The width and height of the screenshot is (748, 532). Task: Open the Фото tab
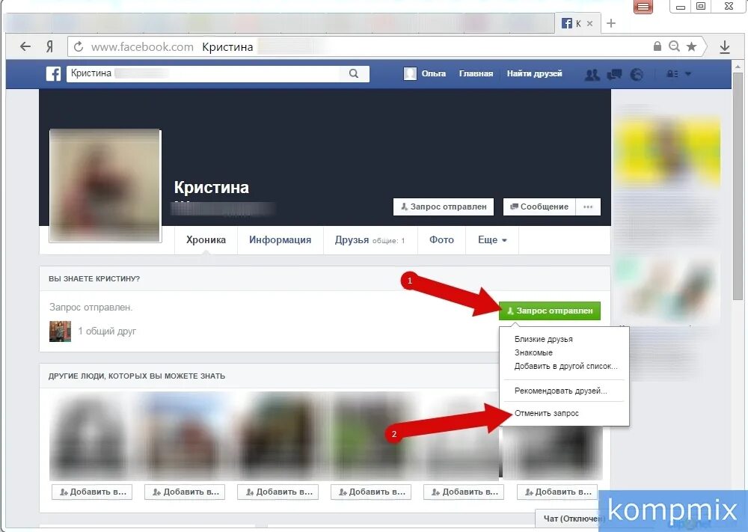pos(441,240)
